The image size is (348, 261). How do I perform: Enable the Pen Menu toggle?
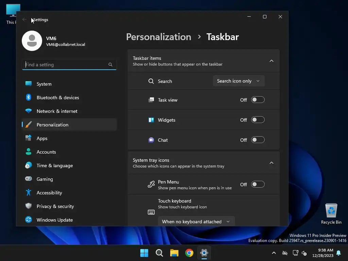258,184
